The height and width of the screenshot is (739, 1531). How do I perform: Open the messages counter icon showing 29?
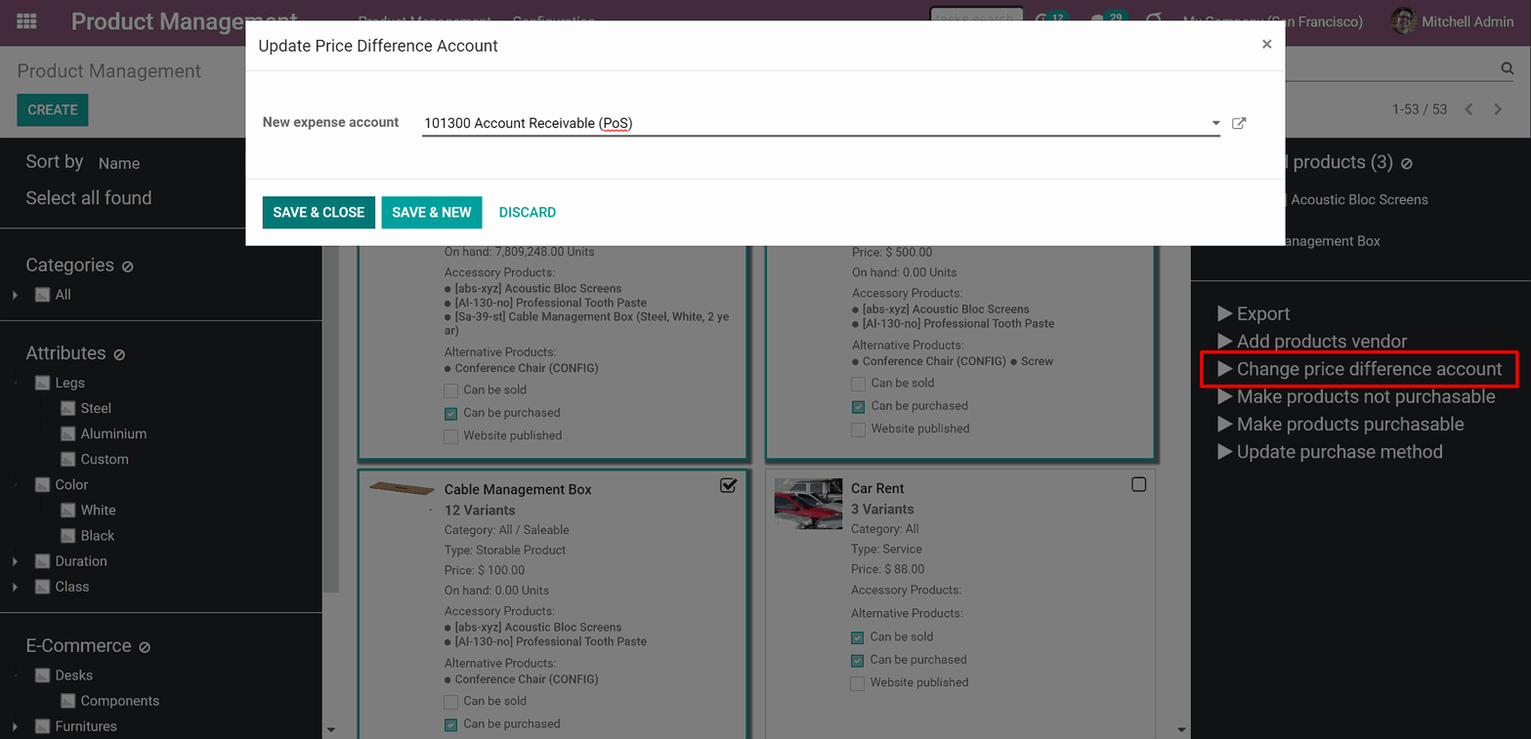click(x=1108, y=21)
